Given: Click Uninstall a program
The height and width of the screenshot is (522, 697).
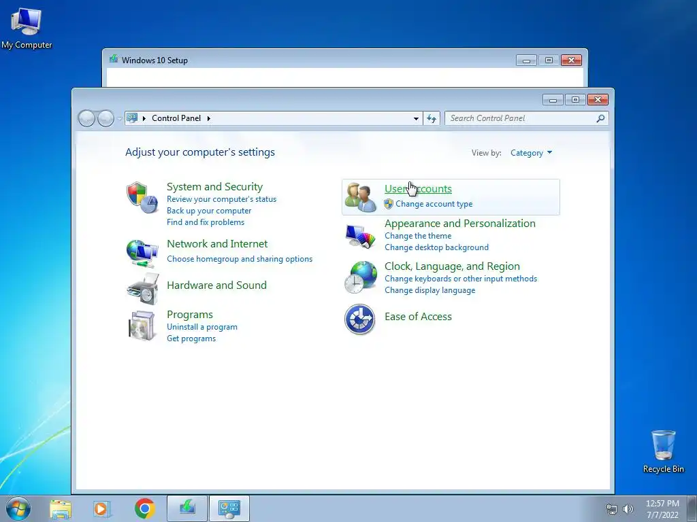Looking at the screenshot, I should coord(201,327).
